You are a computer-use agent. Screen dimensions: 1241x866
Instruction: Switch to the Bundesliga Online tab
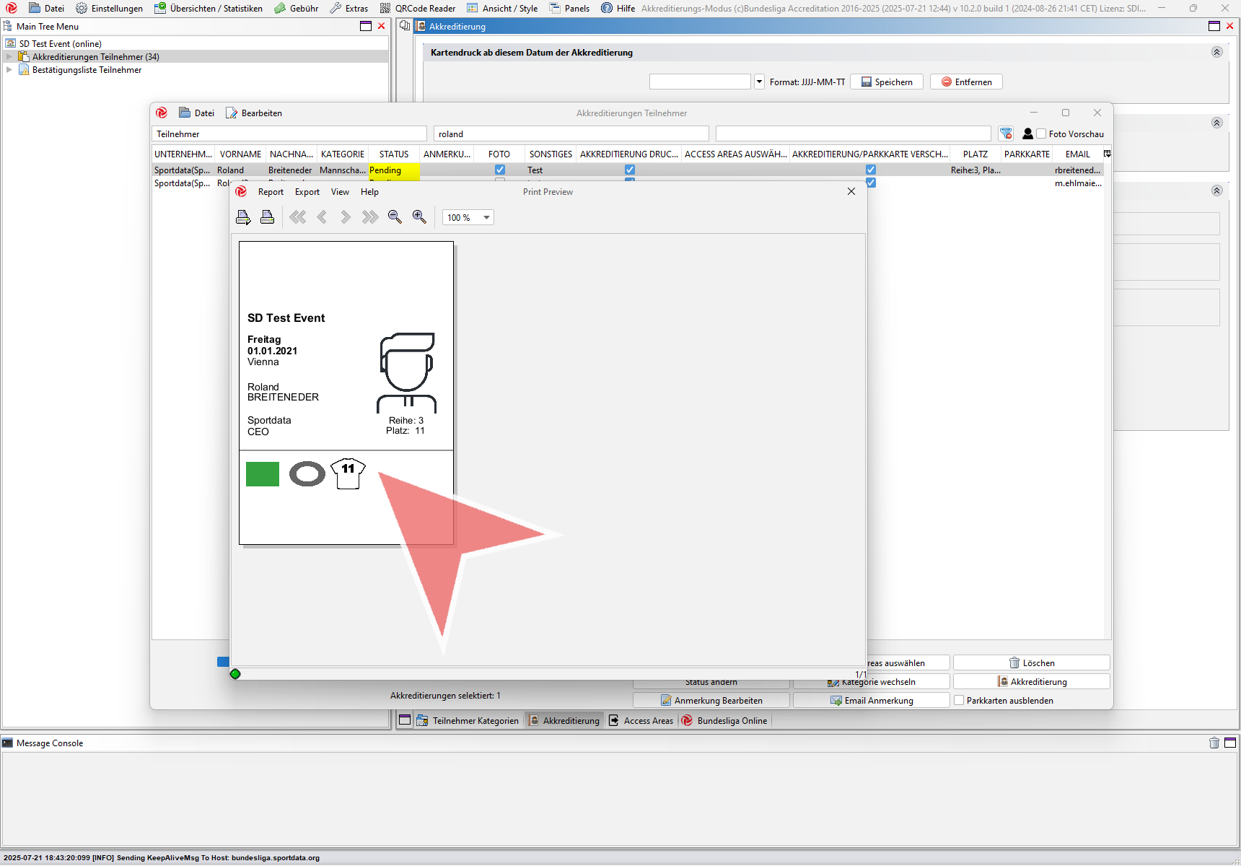[x=725, y=720]
